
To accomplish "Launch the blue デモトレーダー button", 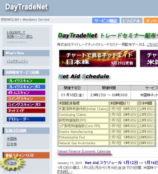I will 26,119.
